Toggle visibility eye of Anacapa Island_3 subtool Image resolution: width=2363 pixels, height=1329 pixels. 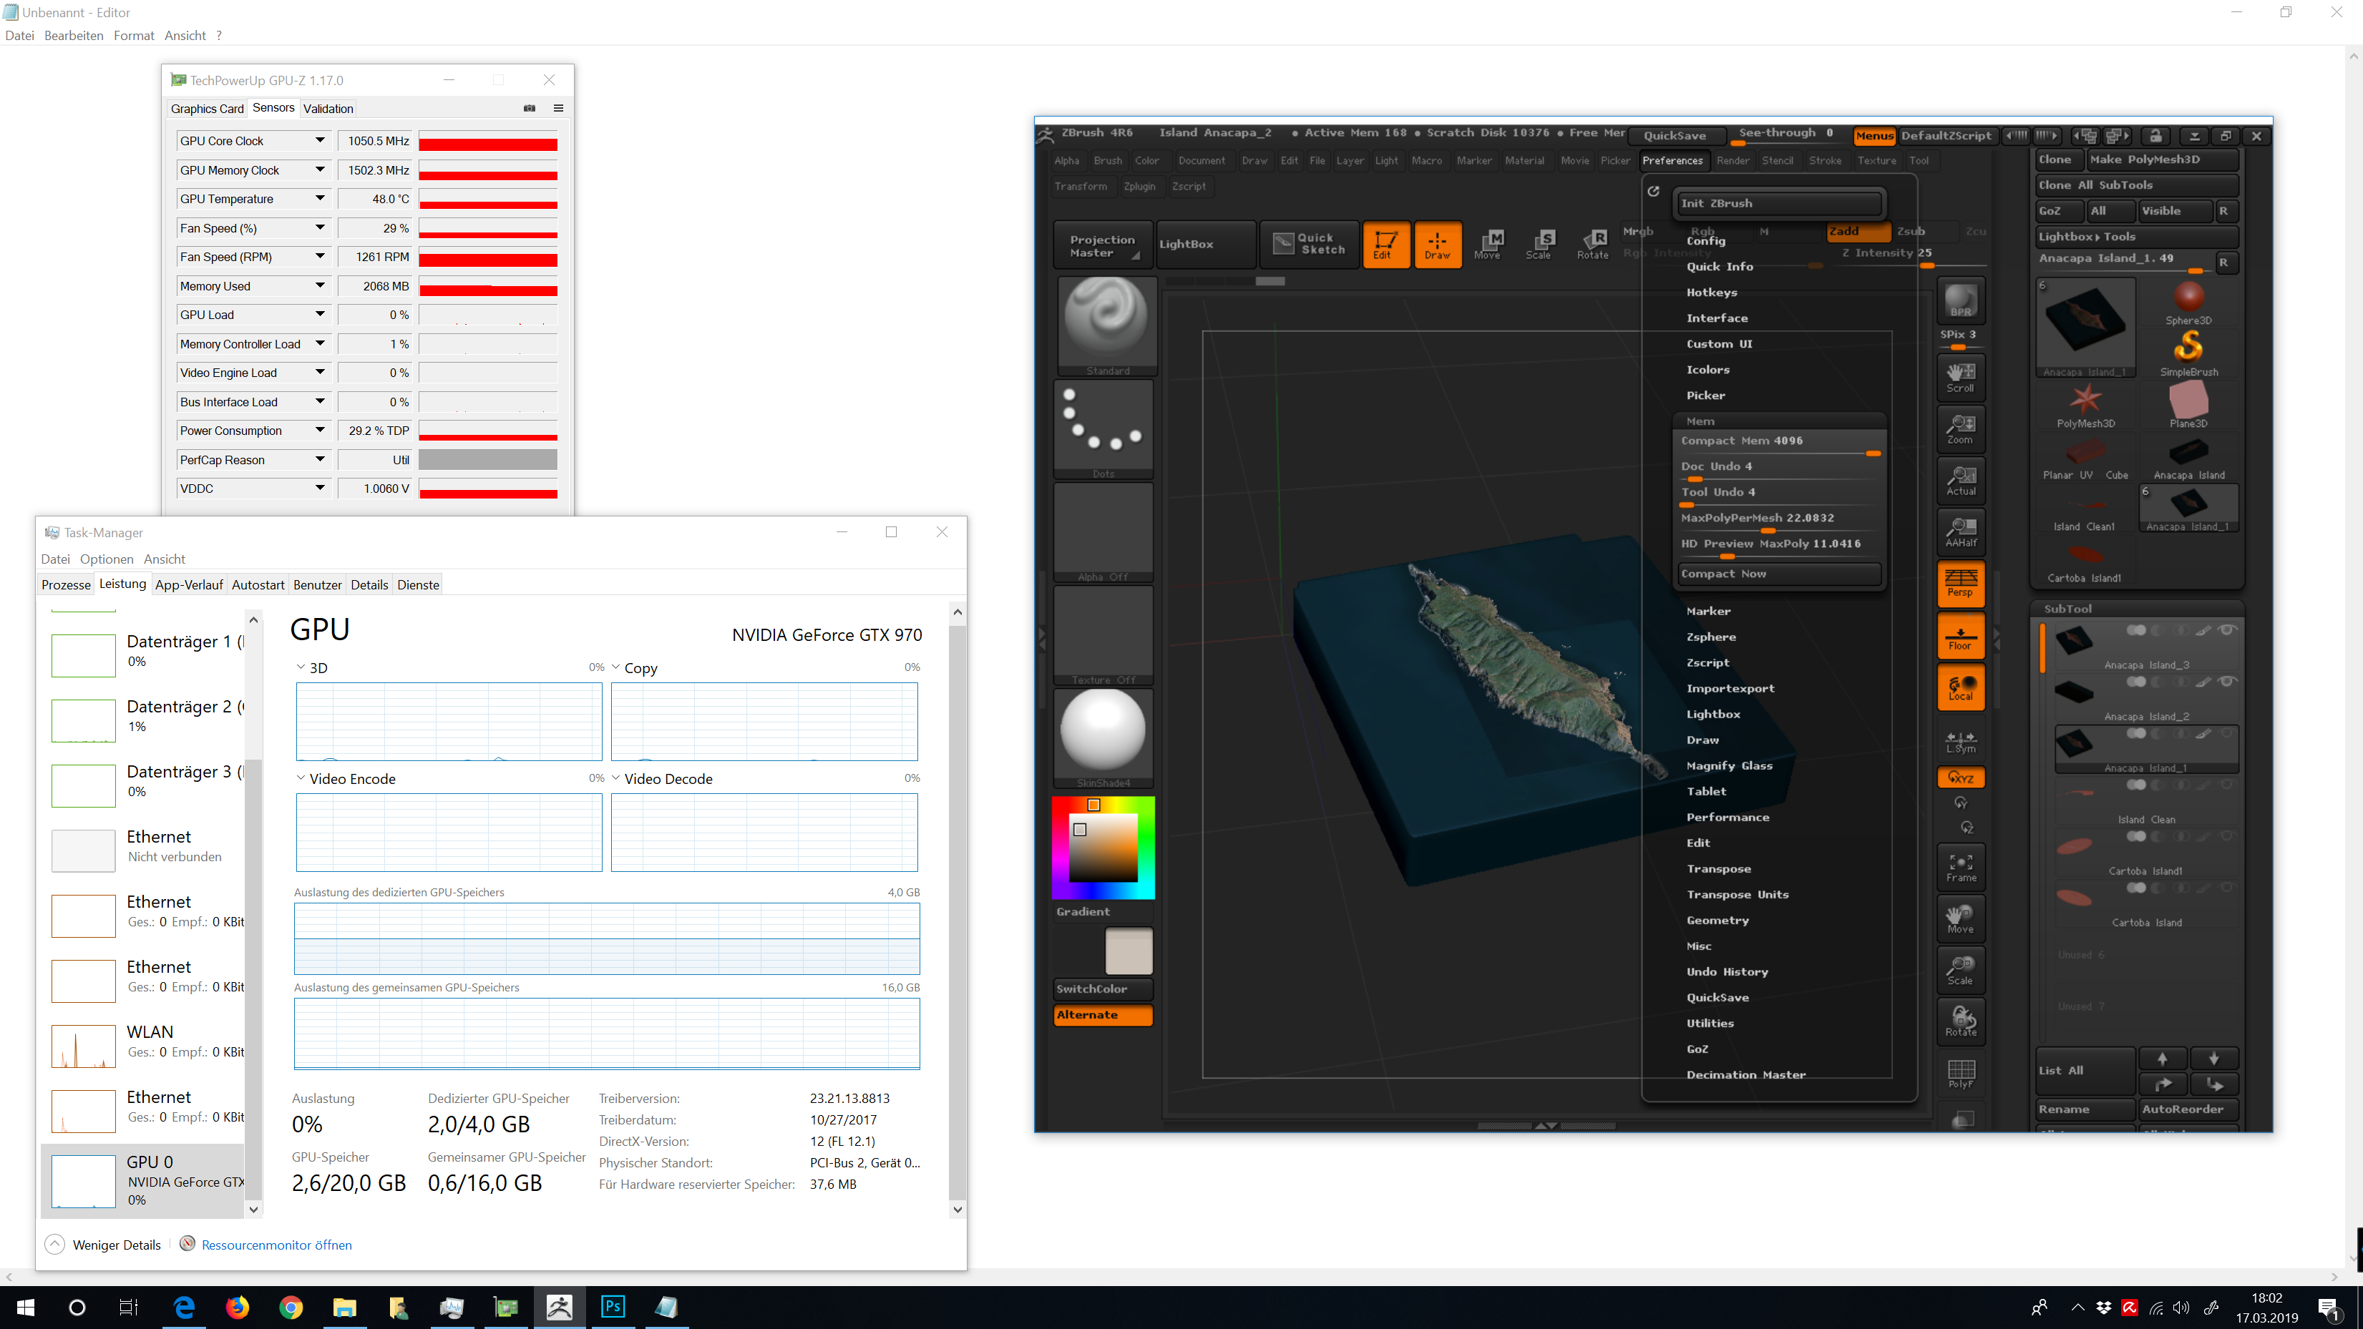pos(2226,630)
